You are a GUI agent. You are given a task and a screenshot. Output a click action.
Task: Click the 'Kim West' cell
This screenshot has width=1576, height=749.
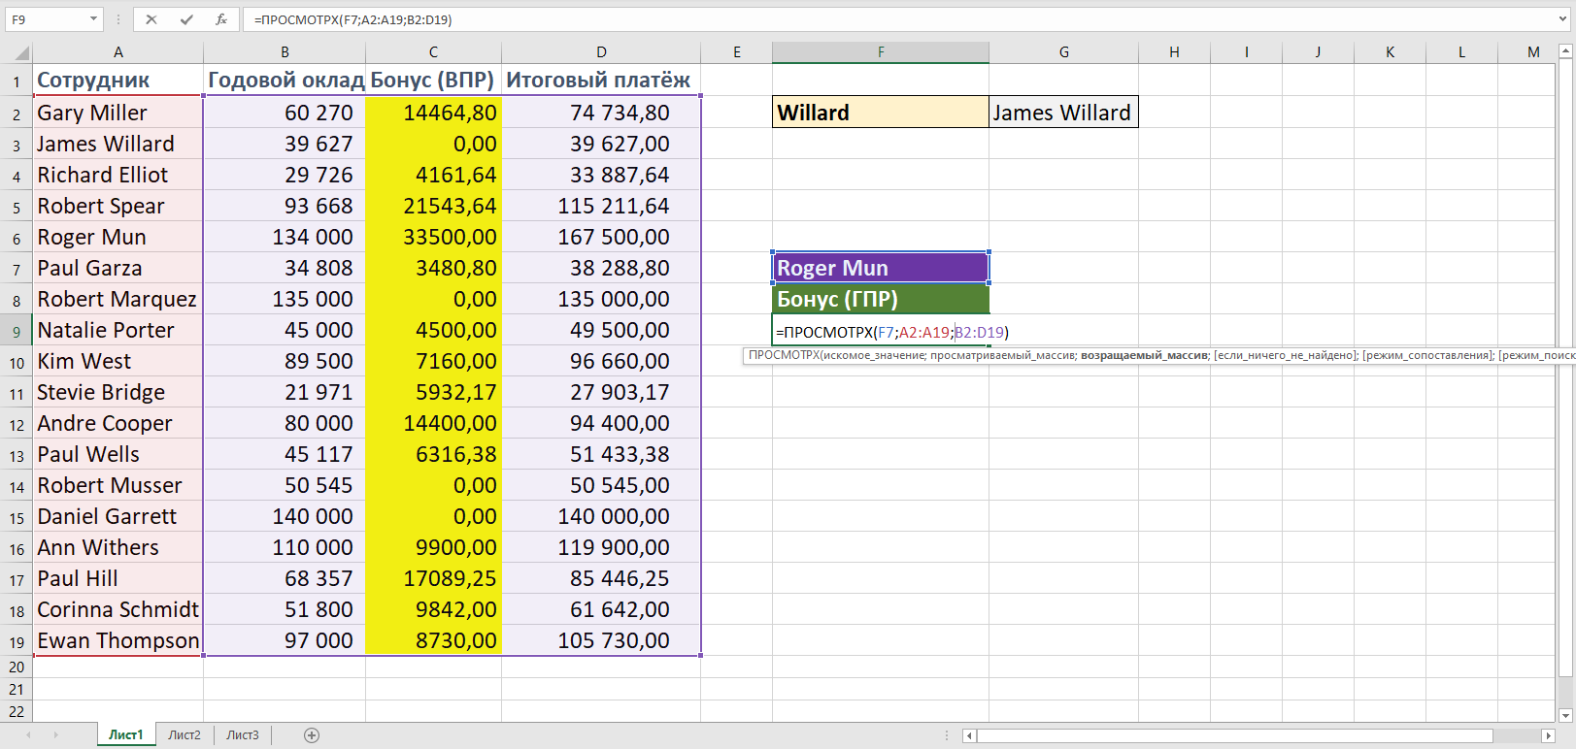click(117, 361)
